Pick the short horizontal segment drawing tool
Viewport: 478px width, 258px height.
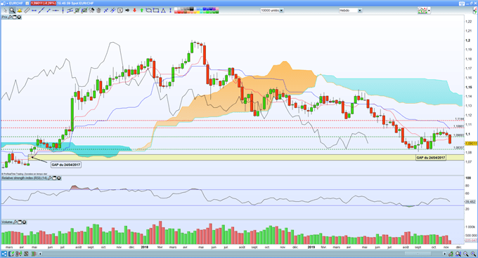click(34, 11)
